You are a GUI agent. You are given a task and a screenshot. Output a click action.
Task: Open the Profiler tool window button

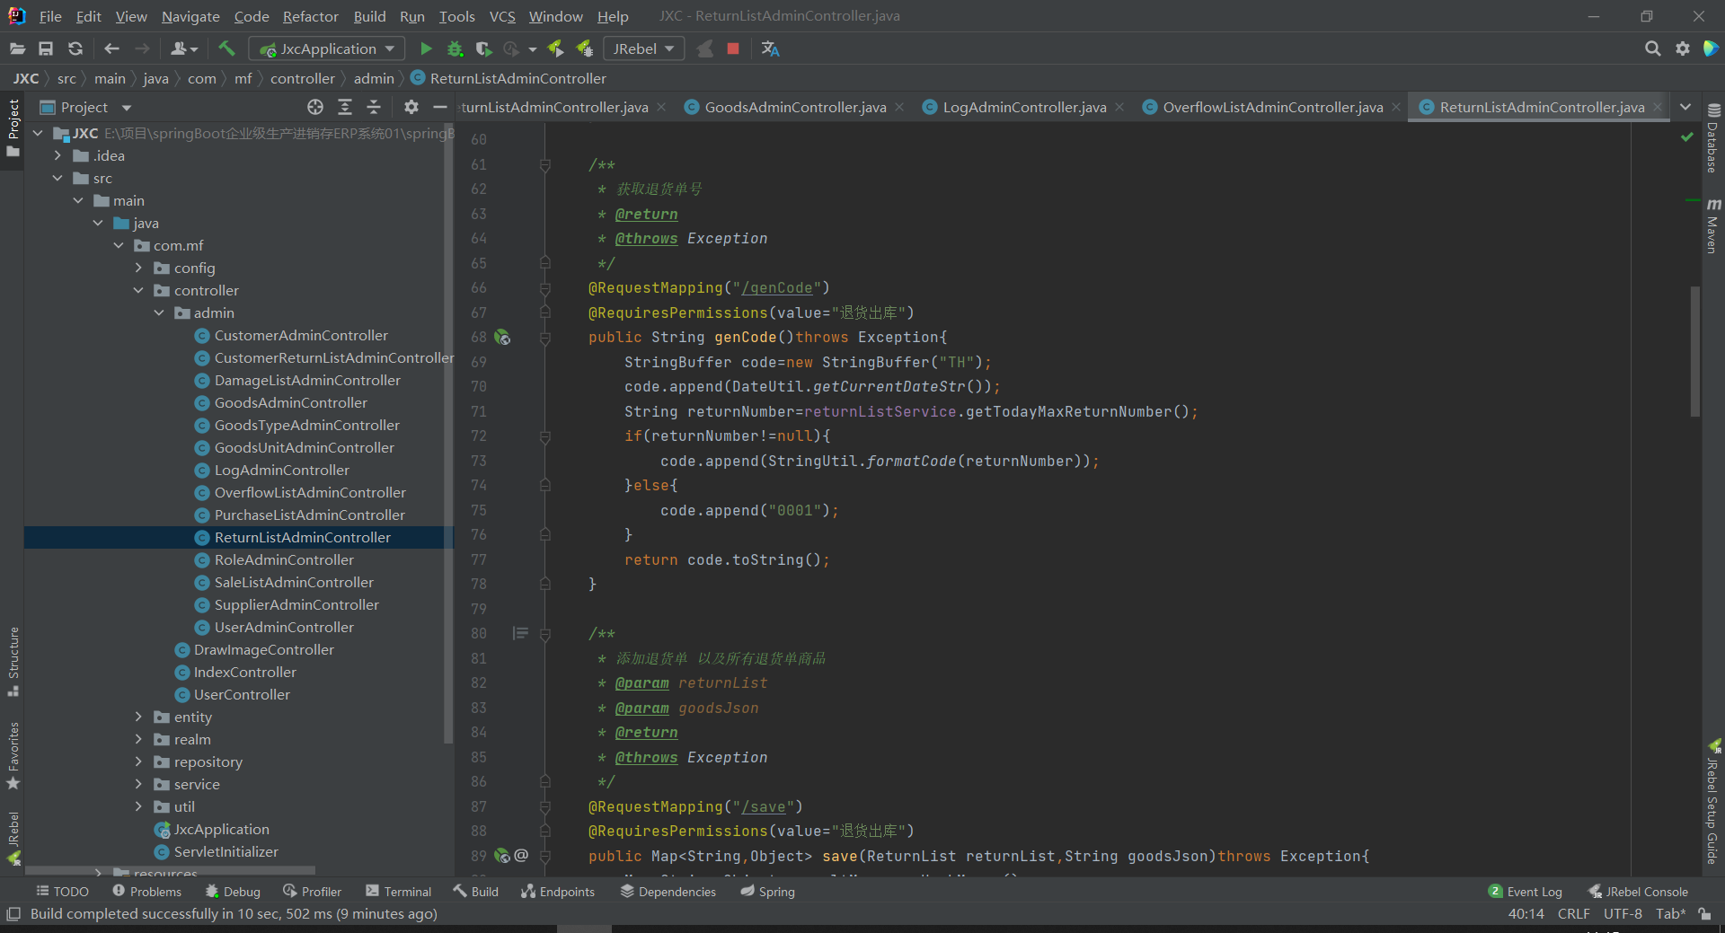(x=312, y=892)
